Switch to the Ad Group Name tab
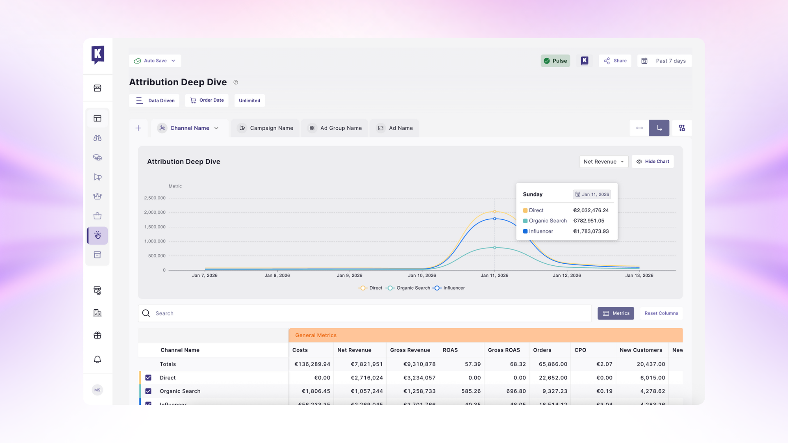 [x=335, y=128]
